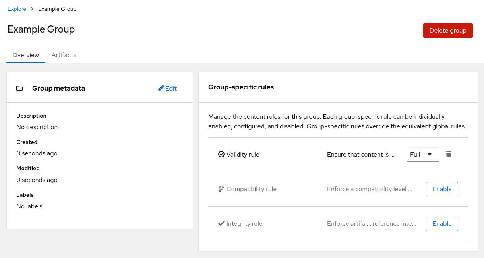The image size is (484, 258).
Task: Click the Delete group button
Action: click(x=448, y=30)
